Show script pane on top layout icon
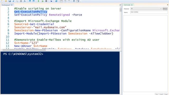This screenshot has height=95, width=169. coord(61,1)
